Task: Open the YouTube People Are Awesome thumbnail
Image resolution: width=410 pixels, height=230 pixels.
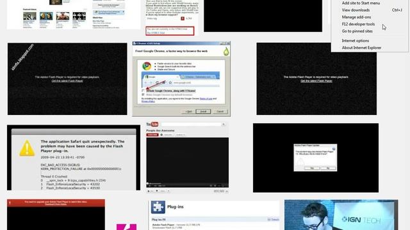Action: click(188, 158)
